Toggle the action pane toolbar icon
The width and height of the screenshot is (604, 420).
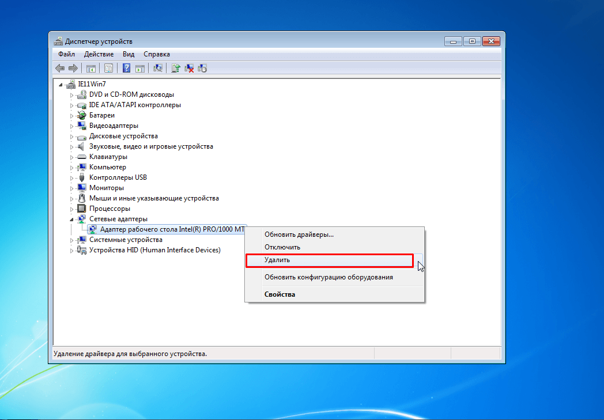pyautogui.click(x=140, y=69)
